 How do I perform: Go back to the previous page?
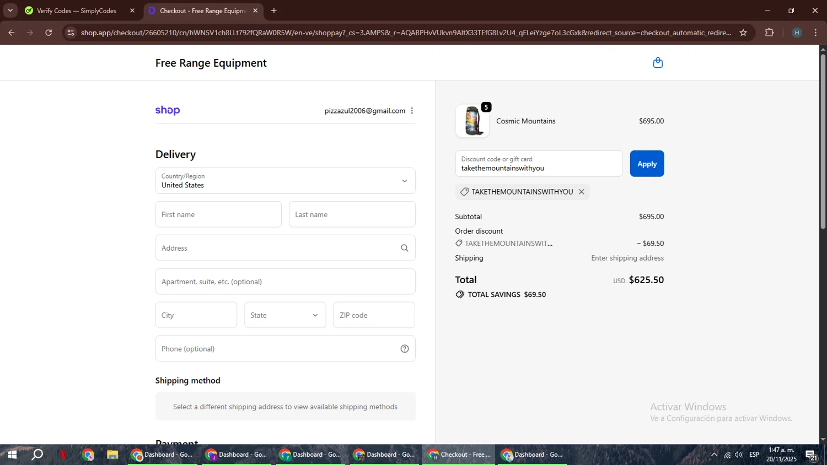(x=11, y=33)
